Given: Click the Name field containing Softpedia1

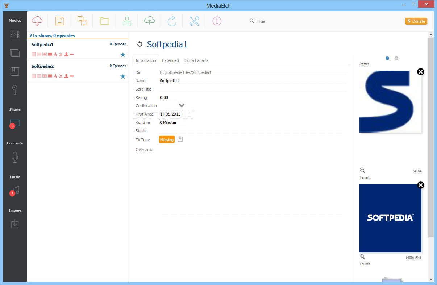Looking at the screenshot, I should tap(253, 81).
